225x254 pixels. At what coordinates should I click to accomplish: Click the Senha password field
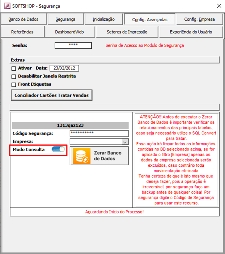click(x=73, y=45)
